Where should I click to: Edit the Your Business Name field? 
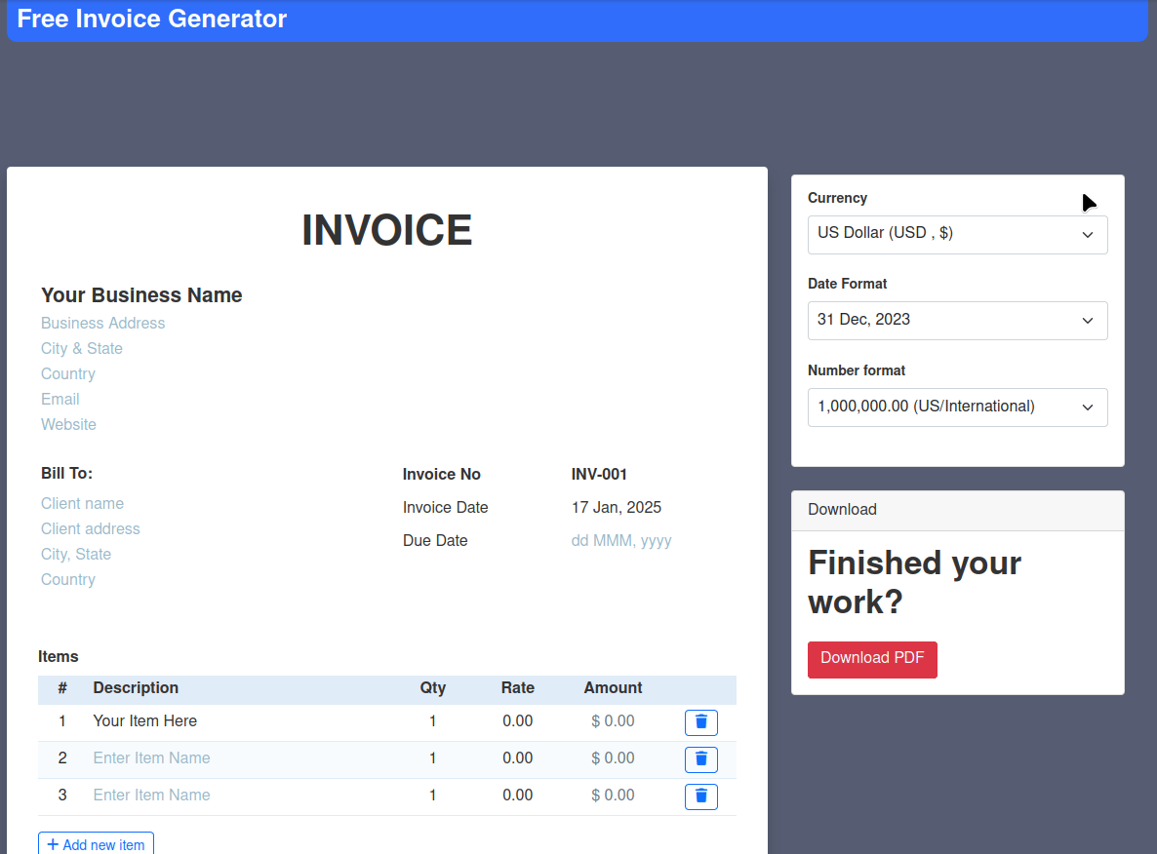pyautogui.click(x=141, y=294)
